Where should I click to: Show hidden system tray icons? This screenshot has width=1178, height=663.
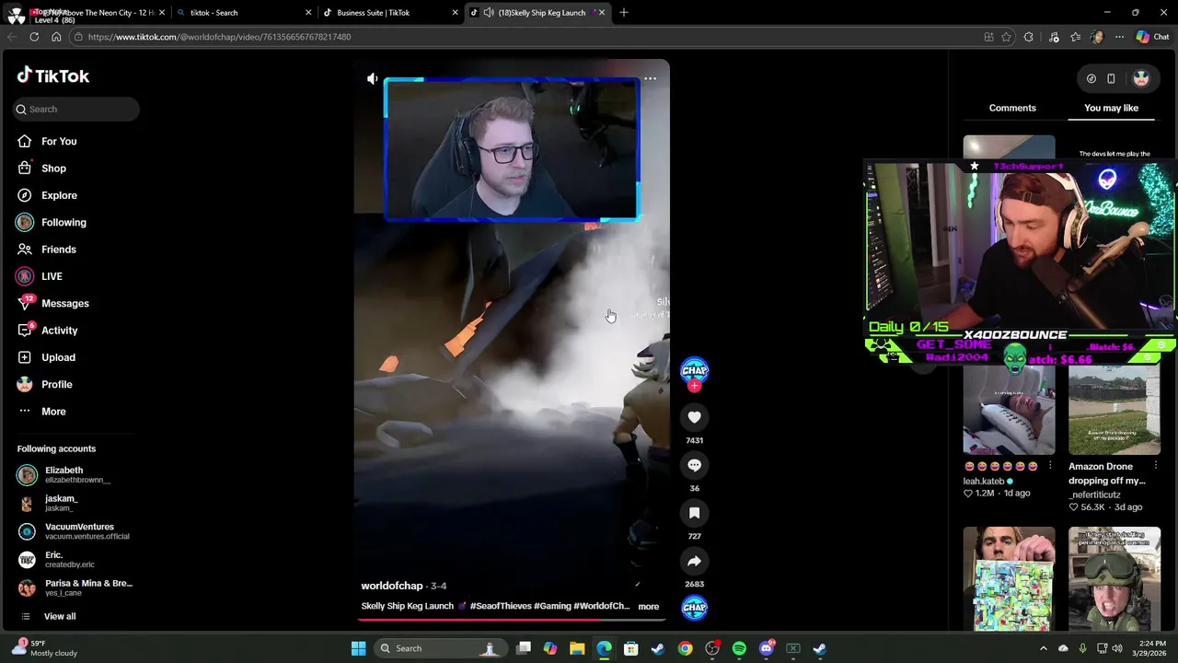pyautogui.click(x=1043, y=648)
